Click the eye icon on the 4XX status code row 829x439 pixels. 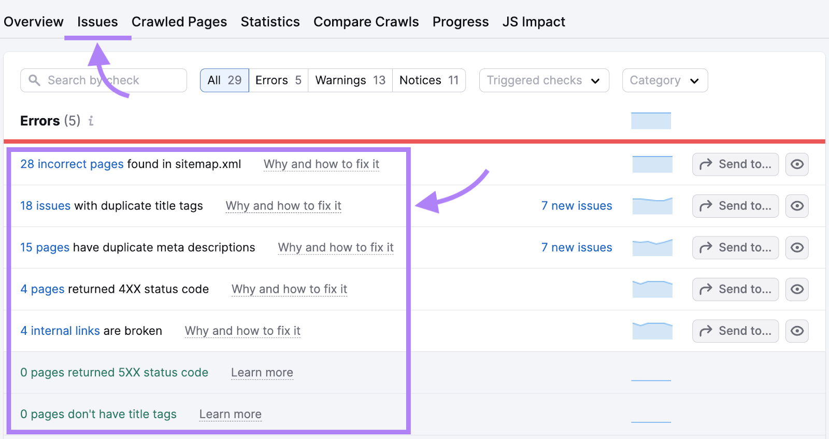click(797, 289)
